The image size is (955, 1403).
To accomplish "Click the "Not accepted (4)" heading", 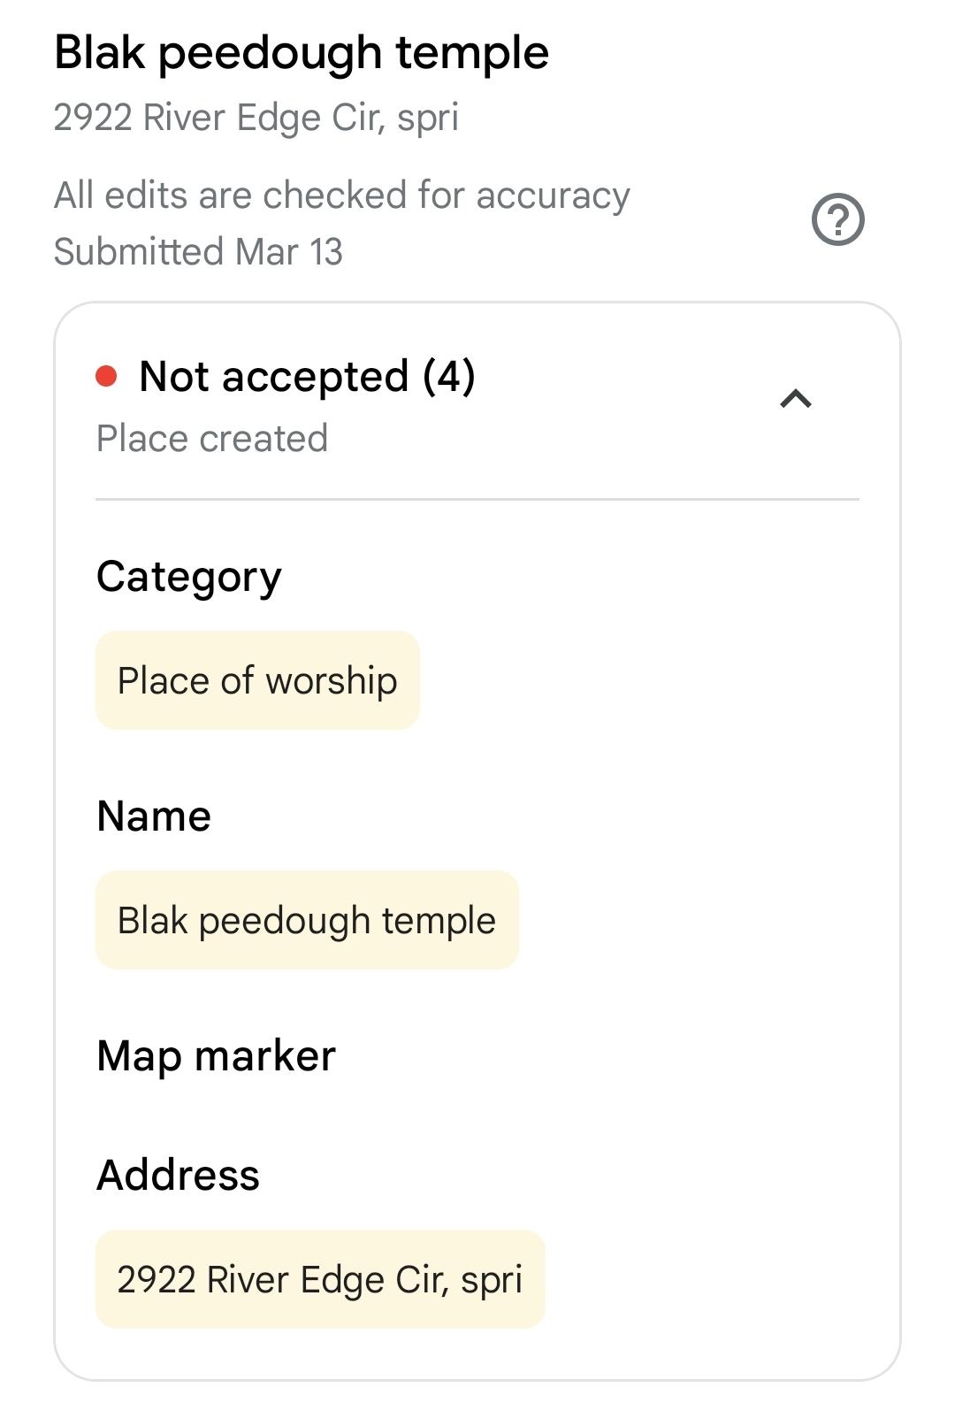I will point(307,377).
